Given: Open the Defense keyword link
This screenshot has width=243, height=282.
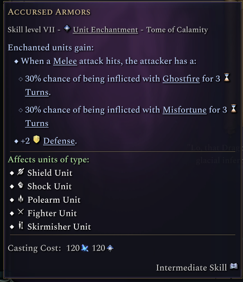Looking at the screenshot, I should (x=59, y=141).
